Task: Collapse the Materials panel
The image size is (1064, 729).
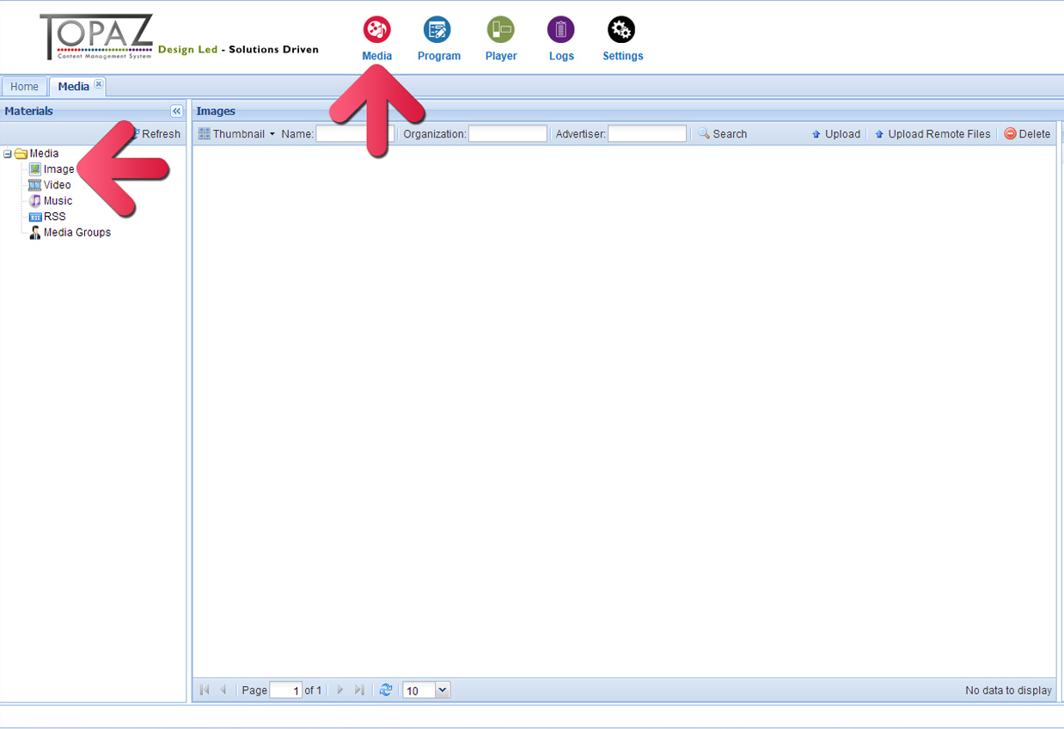Action: point(176,111)
